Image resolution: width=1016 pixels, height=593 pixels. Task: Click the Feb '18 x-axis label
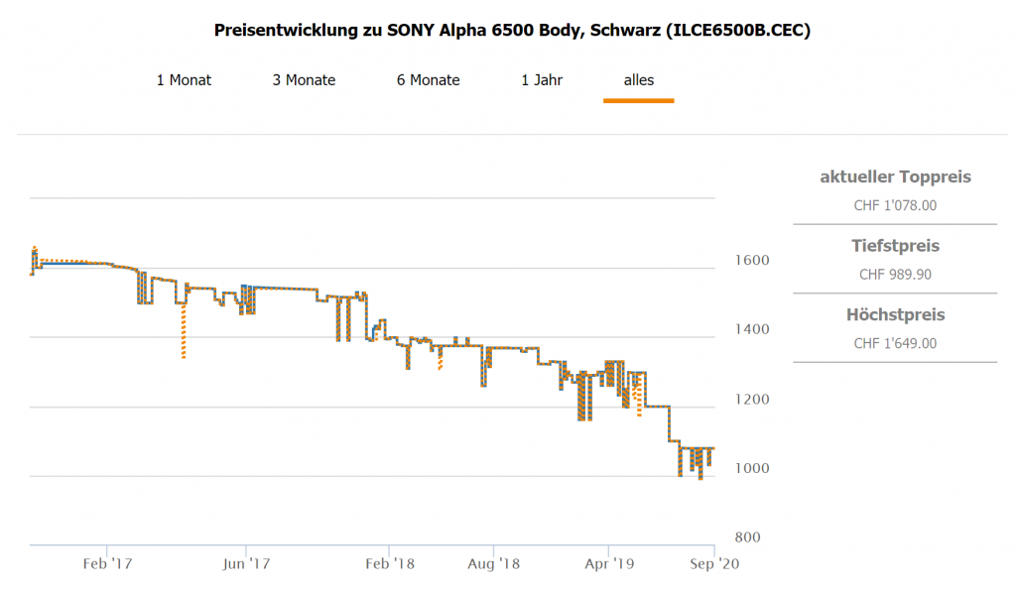click(x=390, y=564)
